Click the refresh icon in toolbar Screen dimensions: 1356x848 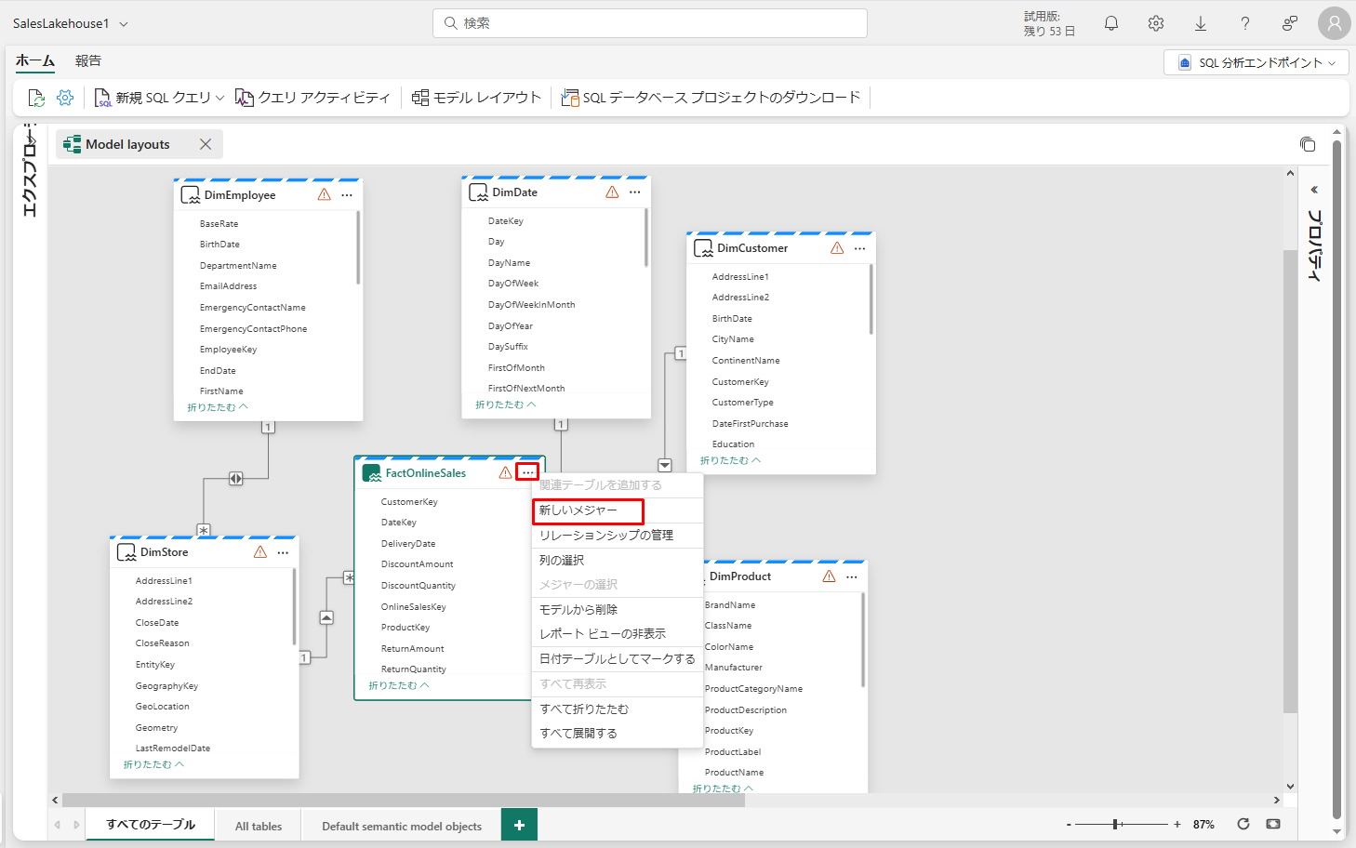tap(36, 98)
